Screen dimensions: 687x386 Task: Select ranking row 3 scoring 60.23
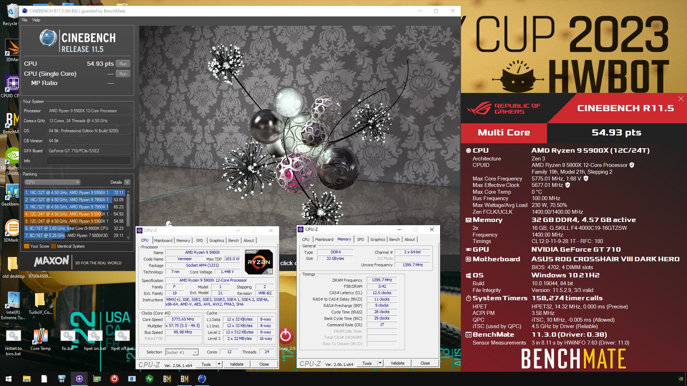point(74,207)
